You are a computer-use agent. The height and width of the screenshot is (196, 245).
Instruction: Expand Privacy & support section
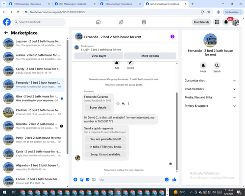pos(210,106)
